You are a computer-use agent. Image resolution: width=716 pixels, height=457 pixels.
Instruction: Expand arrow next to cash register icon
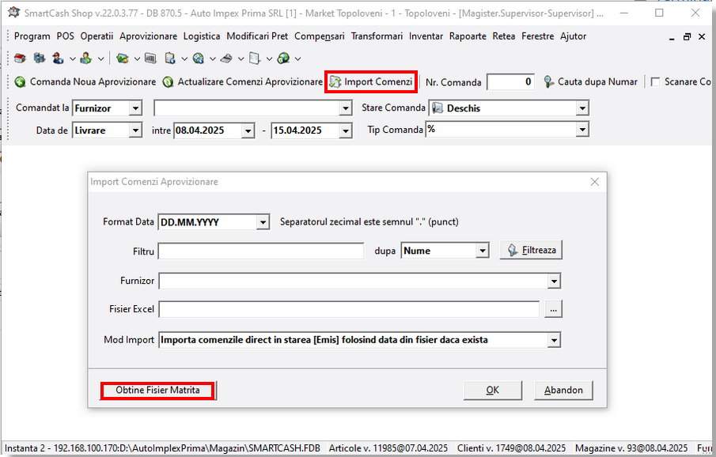tap(241, 59)
